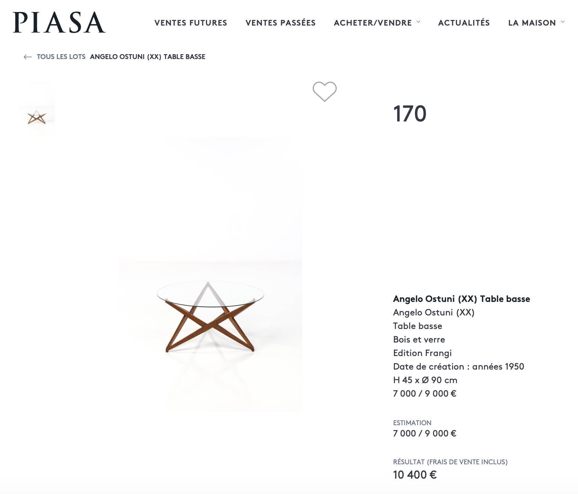Click the main coffee table photo
Viewport: 578px width, 494px height.
click(x=210, y=316)
